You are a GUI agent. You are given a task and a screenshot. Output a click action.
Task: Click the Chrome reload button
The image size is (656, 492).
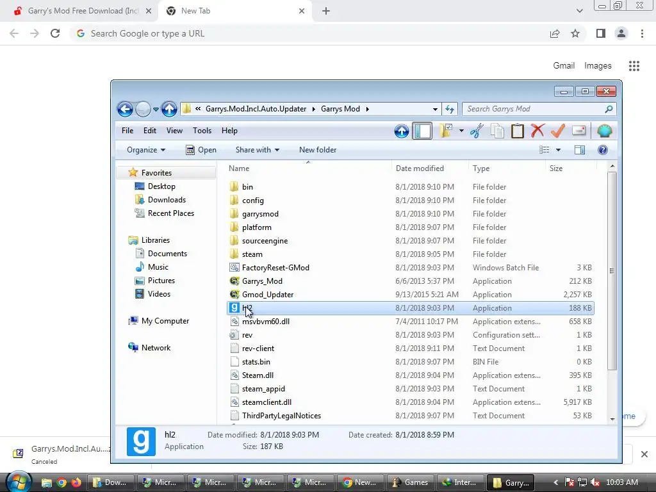(55, 33)
